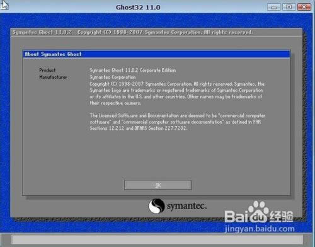Screen dimensions: 315x247
Task: Click the 'About Symantec Ghost' dialog title bar
Action: point(156,54)
